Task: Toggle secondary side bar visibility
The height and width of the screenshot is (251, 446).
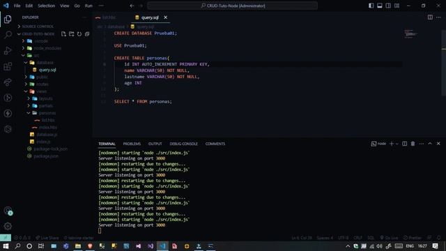Action: pos(388,6)
